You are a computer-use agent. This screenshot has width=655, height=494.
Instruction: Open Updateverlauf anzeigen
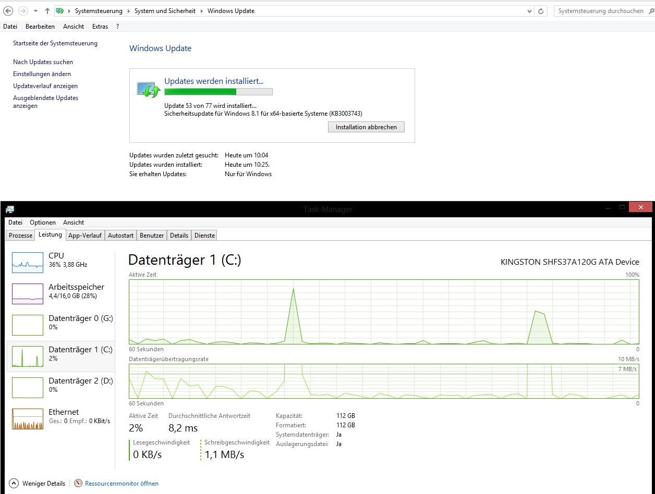coord(45,86)
